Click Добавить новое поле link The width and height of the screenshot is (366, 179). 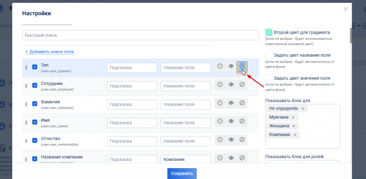[50, 52]
